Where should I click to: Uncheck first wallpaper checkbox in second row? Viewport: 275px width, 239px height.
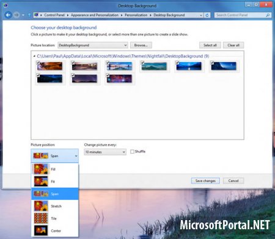point(38,75)
